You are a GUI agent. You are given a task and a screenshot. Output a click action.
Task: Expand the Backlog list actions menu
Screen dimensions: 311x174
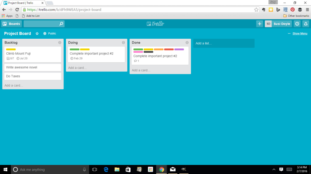coord(60,42)
